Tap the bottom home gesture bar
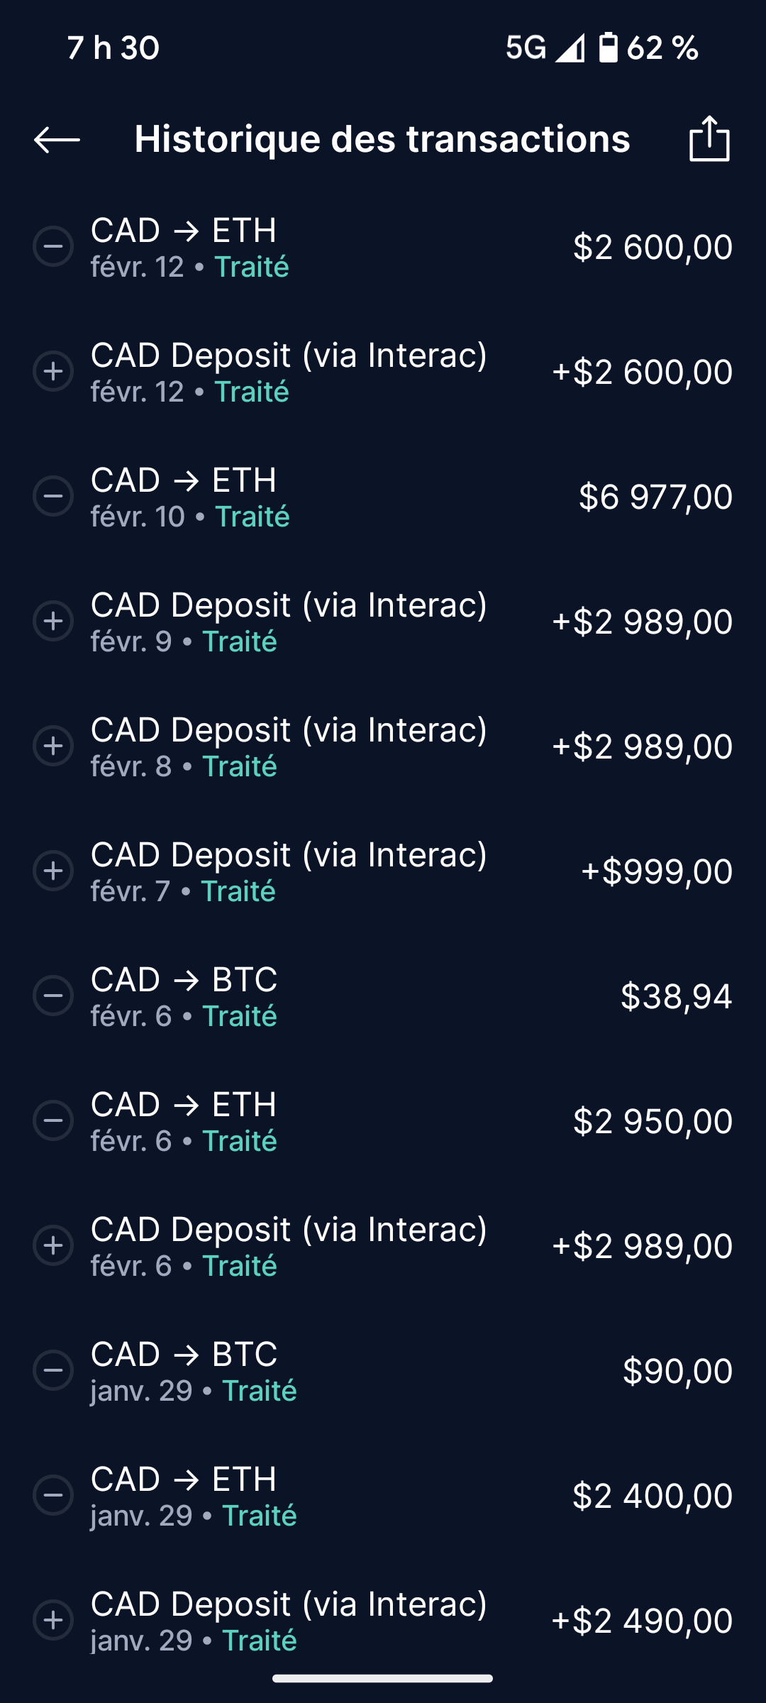The width and height of the screenshot is (766, 1703). pyautogui.click(x=382, y=1679)
